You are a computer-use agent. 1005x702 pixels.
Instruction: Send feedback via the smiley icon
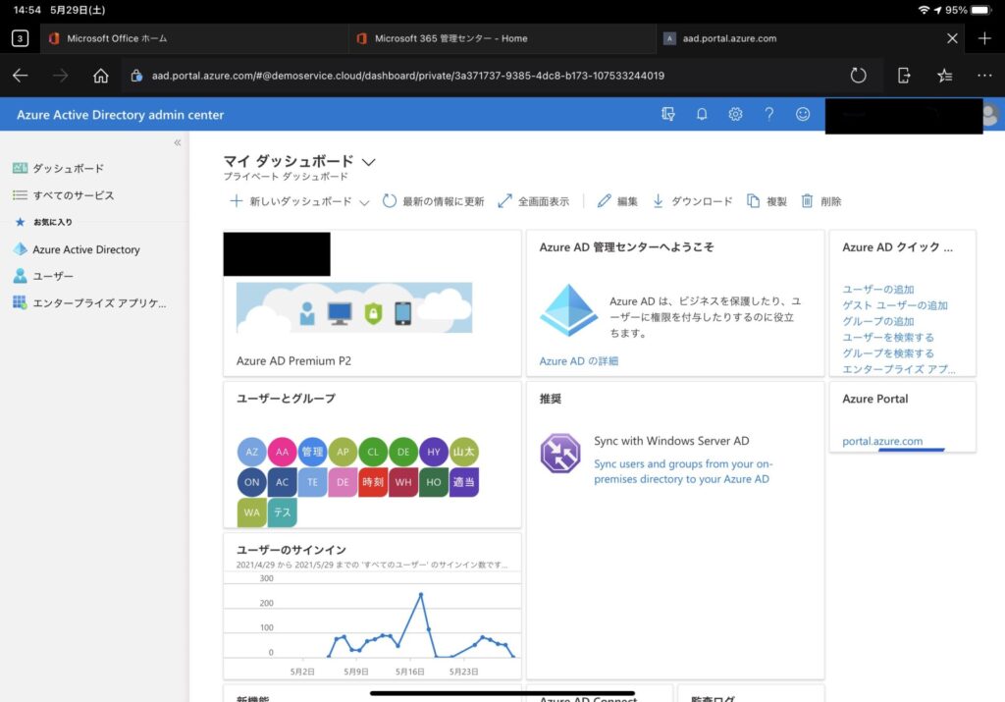click(x=802, y=114)
